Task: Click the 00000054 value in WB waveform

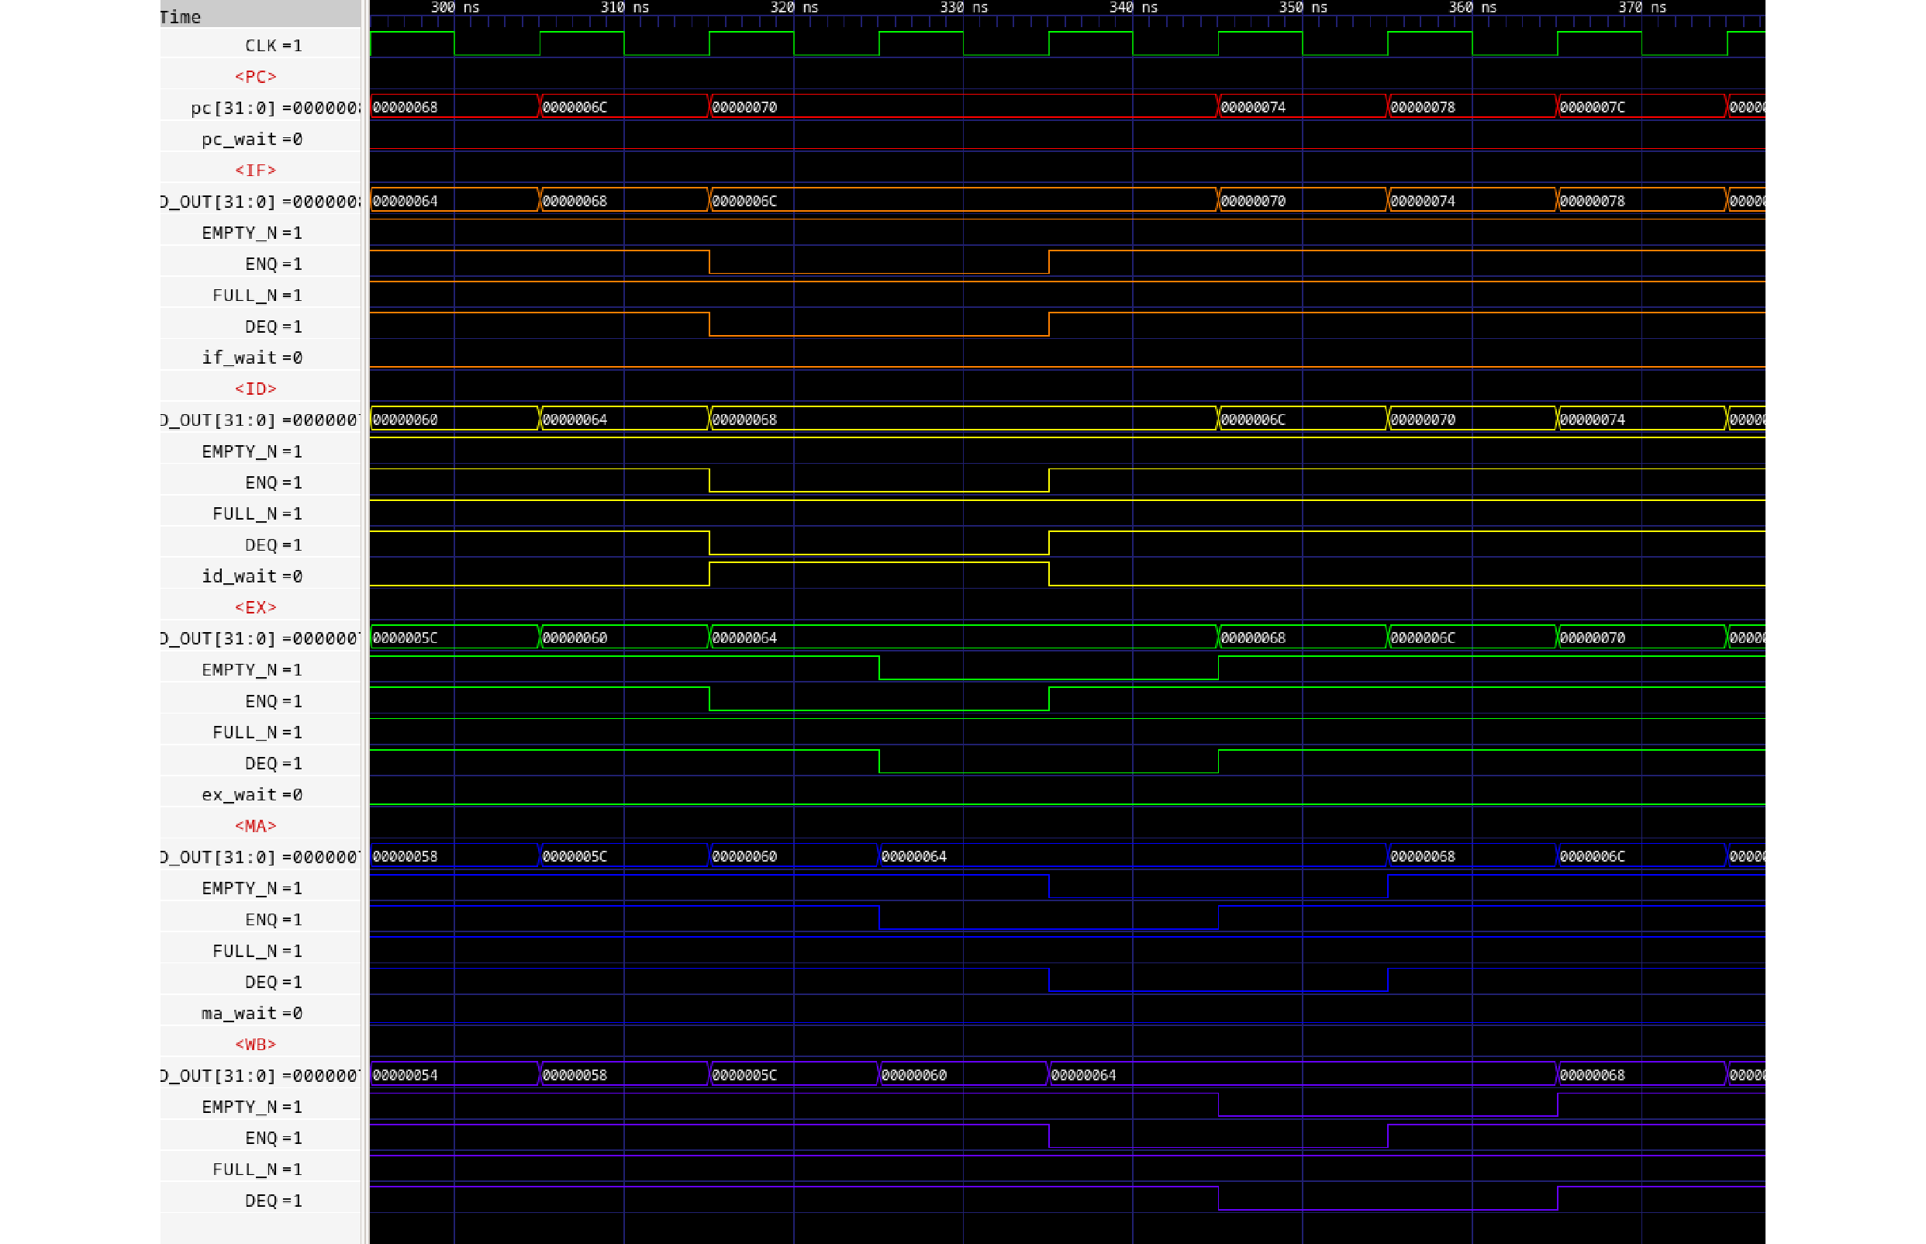Action: 406,1075
